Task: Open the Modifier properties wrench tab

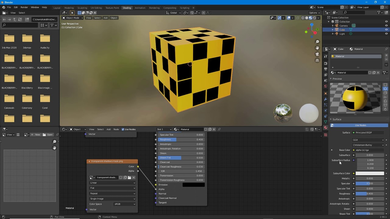Action: pyautogui.click(x=325, y=99)
